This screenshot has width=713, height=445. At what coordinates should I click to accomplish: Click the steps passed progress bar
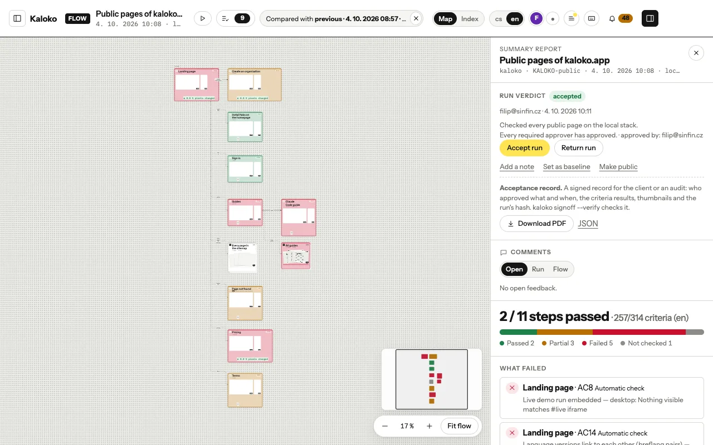pos(602,332)
